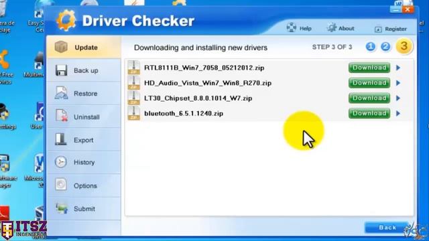Screen dimensions: 429x241
Task: Click the History clock icon
Action: pyautogui.click(x=61, y=162)
